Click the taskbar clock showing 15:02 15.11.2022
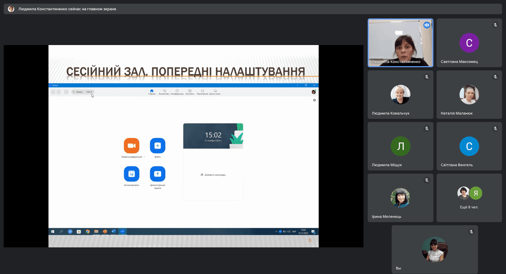The width and height of the screenshot is (506, 274). [x=303, y=232]
